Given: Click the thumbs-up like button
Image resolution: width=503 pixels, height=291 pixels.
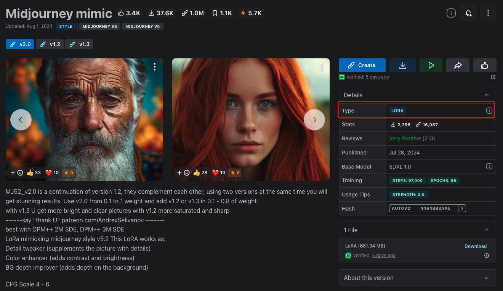Looking at the screenshot, I should point(485,65).
